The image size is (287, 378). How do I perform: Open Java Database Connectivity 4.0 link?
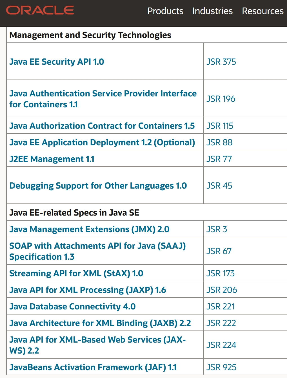[x=72, y=306]
